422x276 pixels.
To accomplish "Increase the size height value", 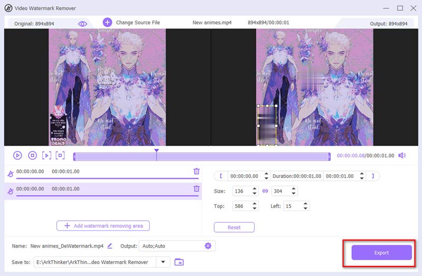I will tap(294, 189).
